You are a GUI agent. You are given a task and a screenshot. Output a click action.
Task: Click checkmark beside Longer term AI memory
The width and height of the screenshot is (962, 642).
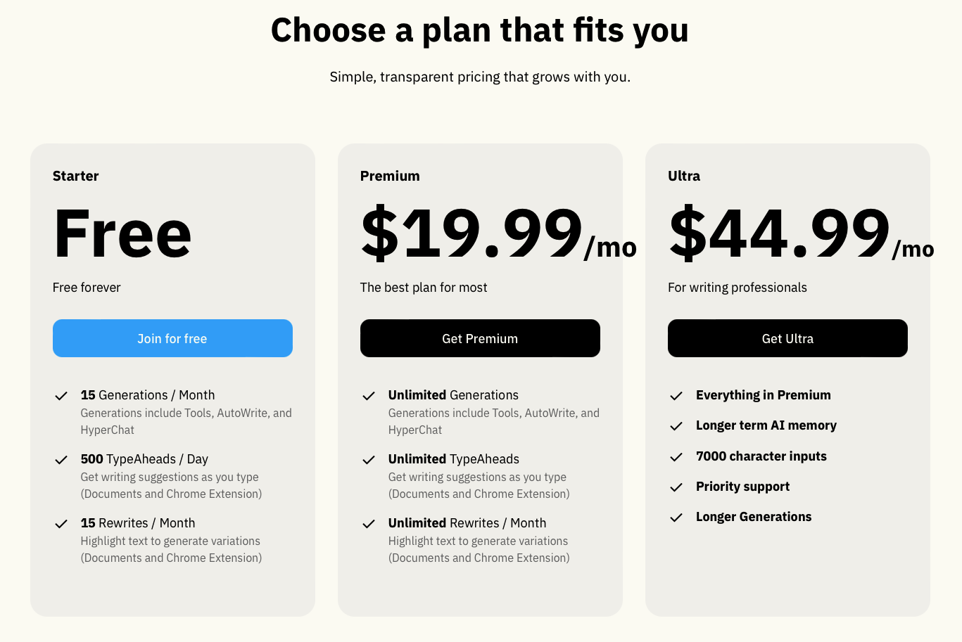pos(676,426)
